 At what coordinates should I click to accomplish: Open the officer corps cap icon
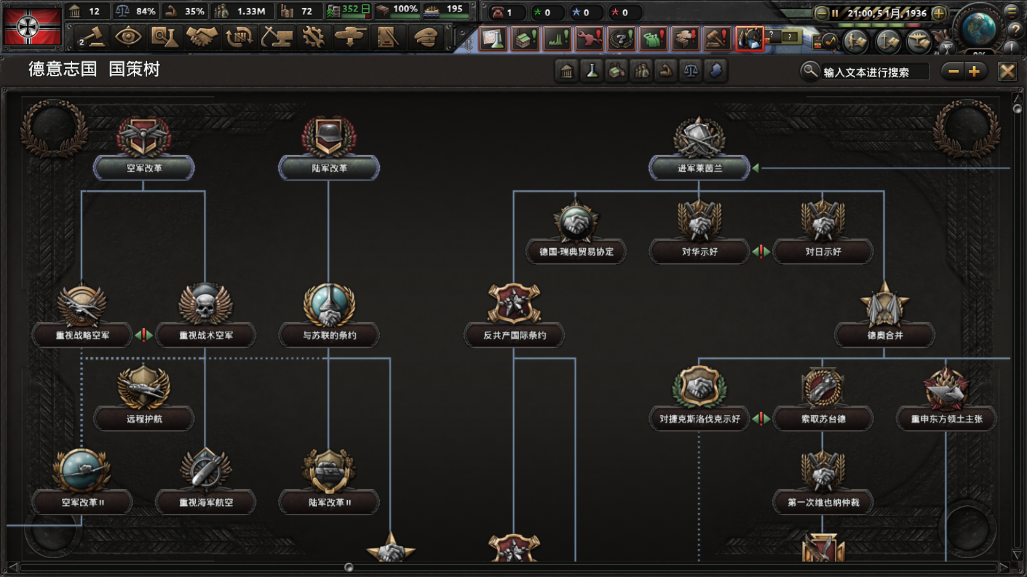point(425,37)
